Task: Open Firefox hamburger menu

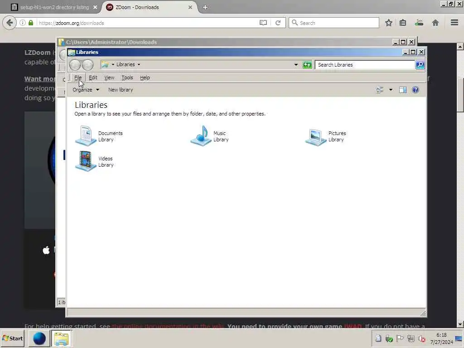Action: (454, 23)
